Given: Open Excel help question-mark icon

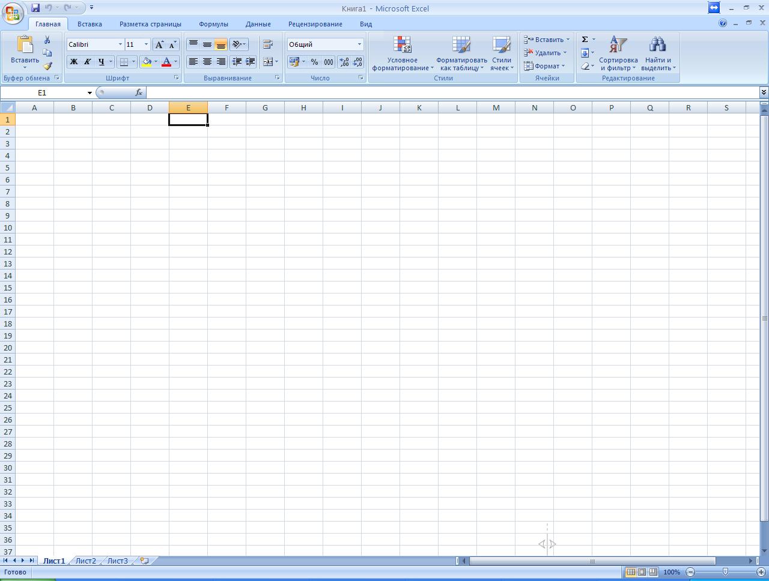Looking at the screenshot, I should (723, 23).
